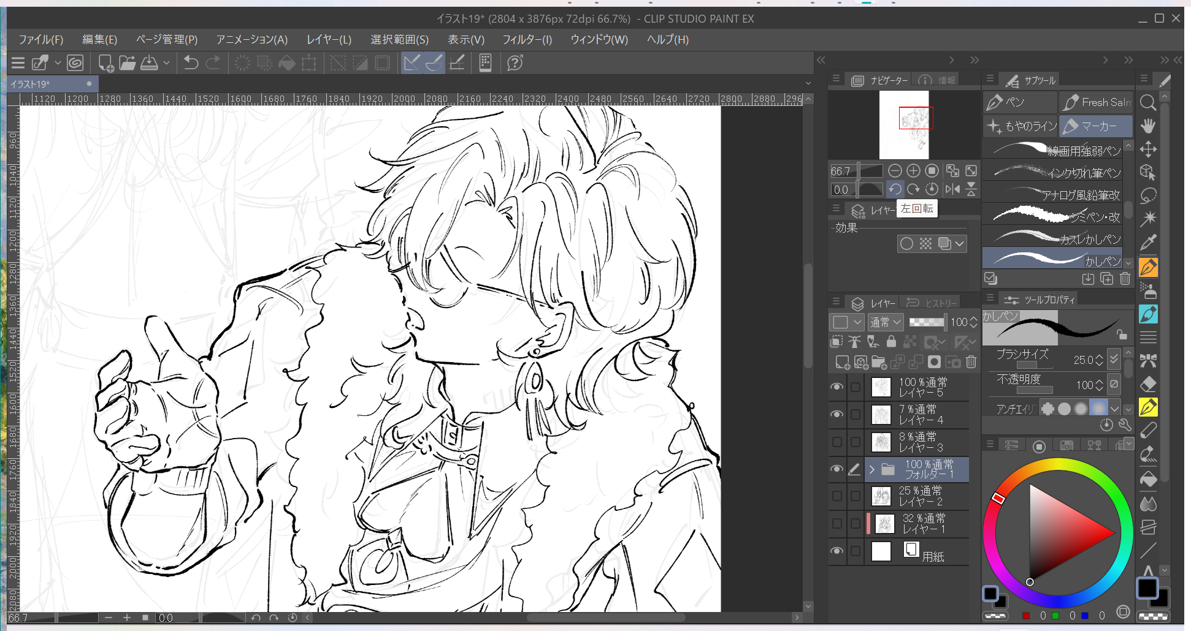
Task: Open the フィルター(I) menu
Action: click(527, 40)
